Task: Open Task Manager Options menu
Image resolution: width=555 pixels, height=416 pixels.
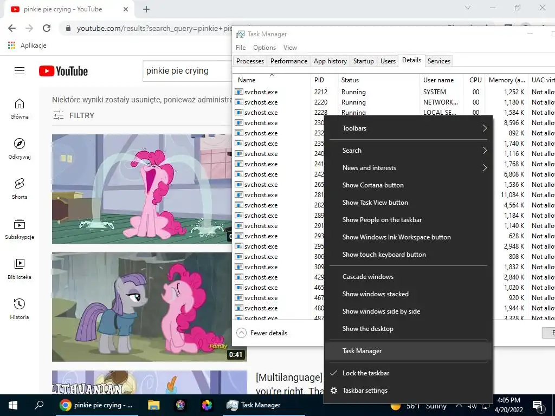Action: tap(264, 48)
